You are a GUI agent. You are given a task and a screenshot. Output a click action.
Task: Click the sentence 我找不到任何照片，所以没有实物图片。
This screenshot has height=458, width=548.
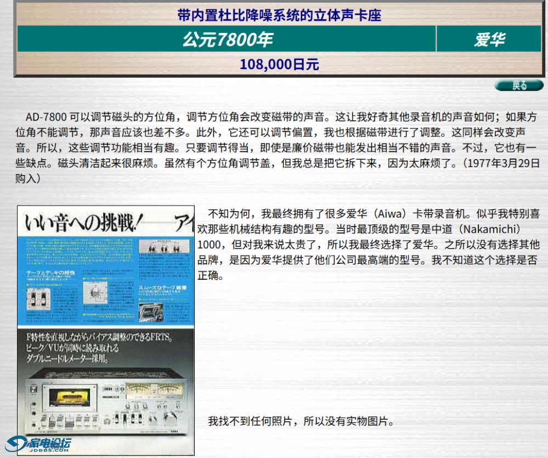(x=302, y=421)
